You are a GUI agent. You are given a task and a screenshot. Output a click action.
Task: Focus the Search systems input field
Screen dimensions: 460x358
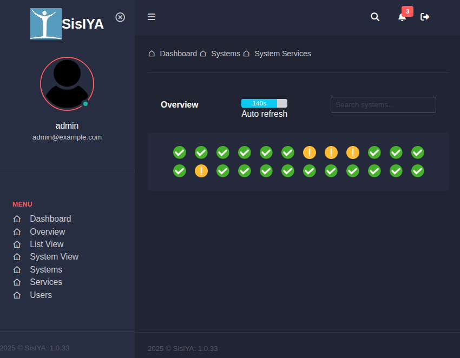pyautogui.click(x=383, y=105)
